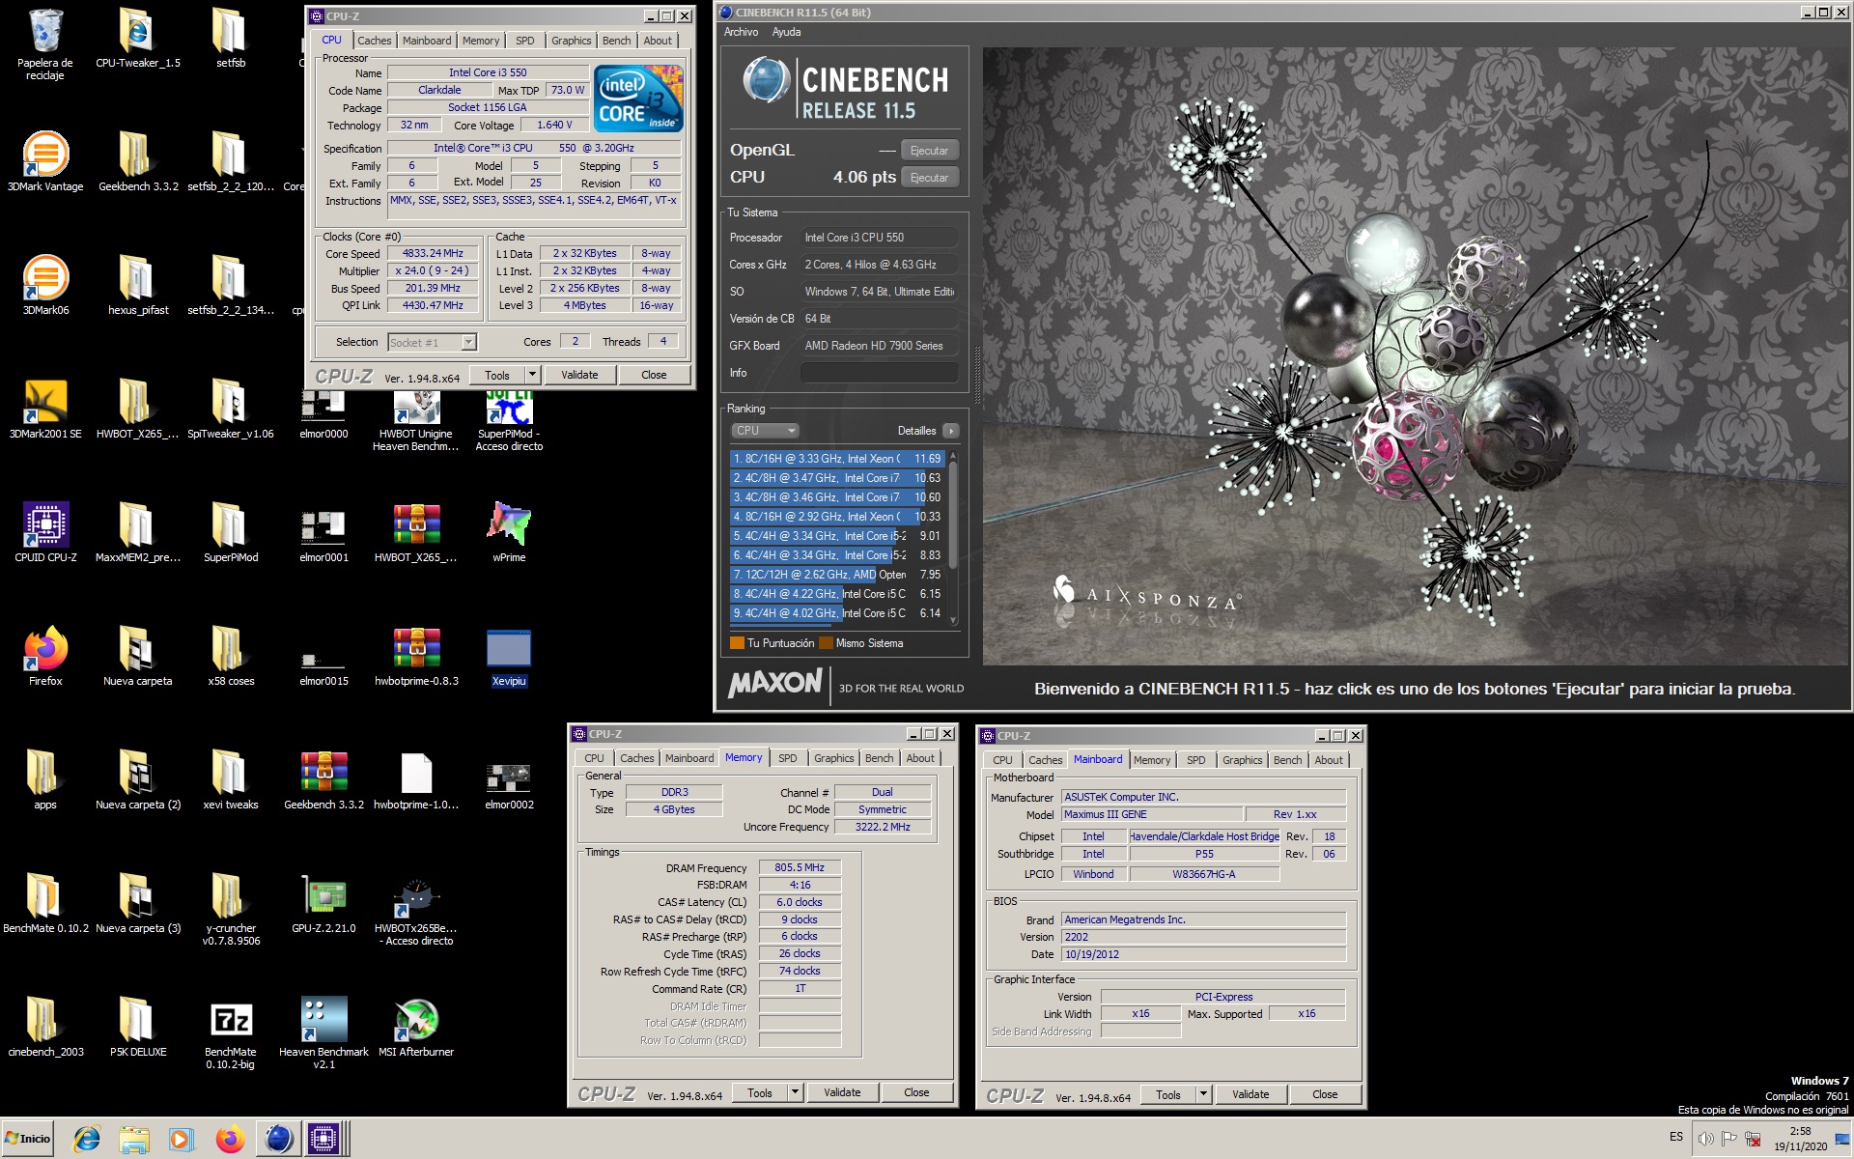Open CPU ranking filter dropdown in Cinebench

765,431
